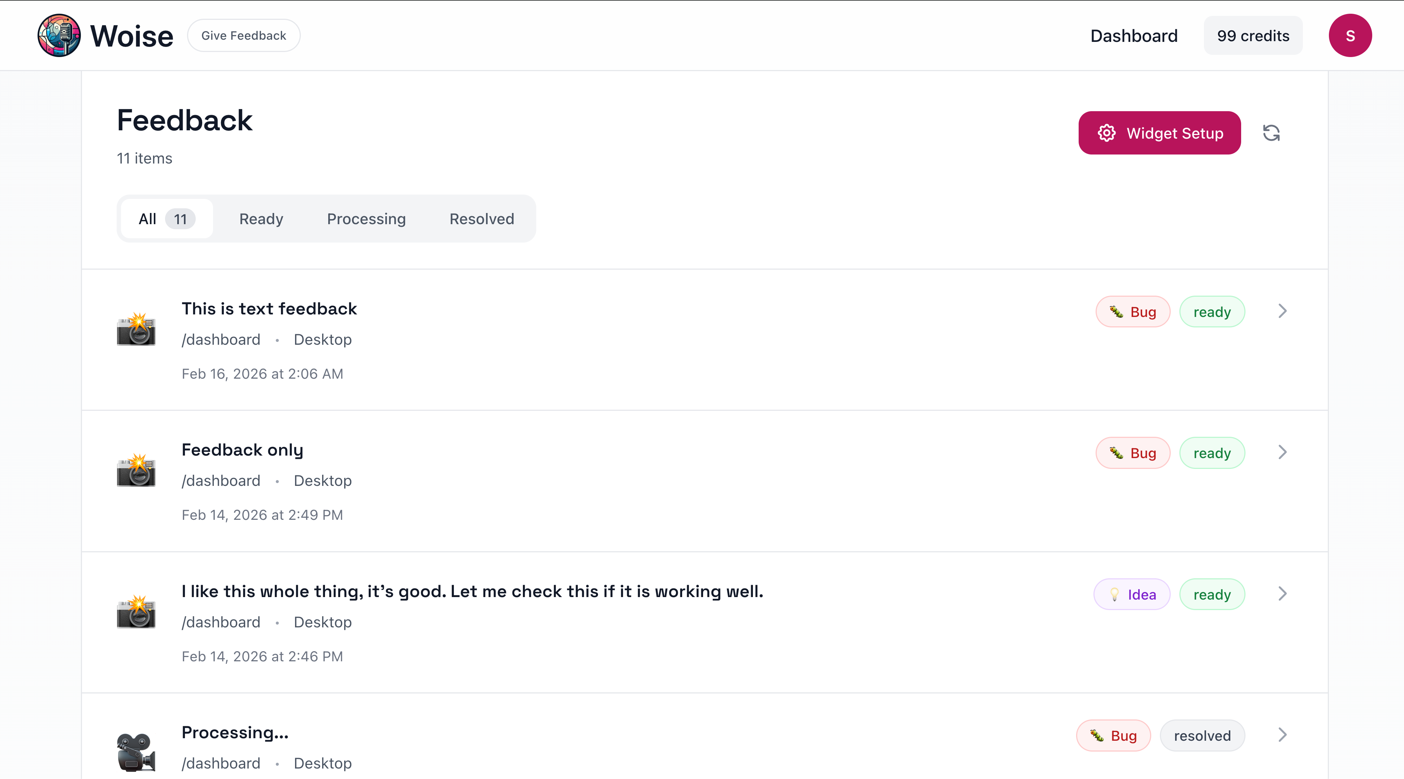Select the Idea badge on the long feedback item
Screen dimensions: 1404x779
pos(1131,594)
